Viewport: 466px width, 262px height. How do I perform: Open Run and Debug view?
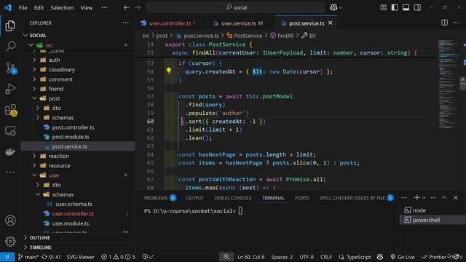click(x=10, y=89)
